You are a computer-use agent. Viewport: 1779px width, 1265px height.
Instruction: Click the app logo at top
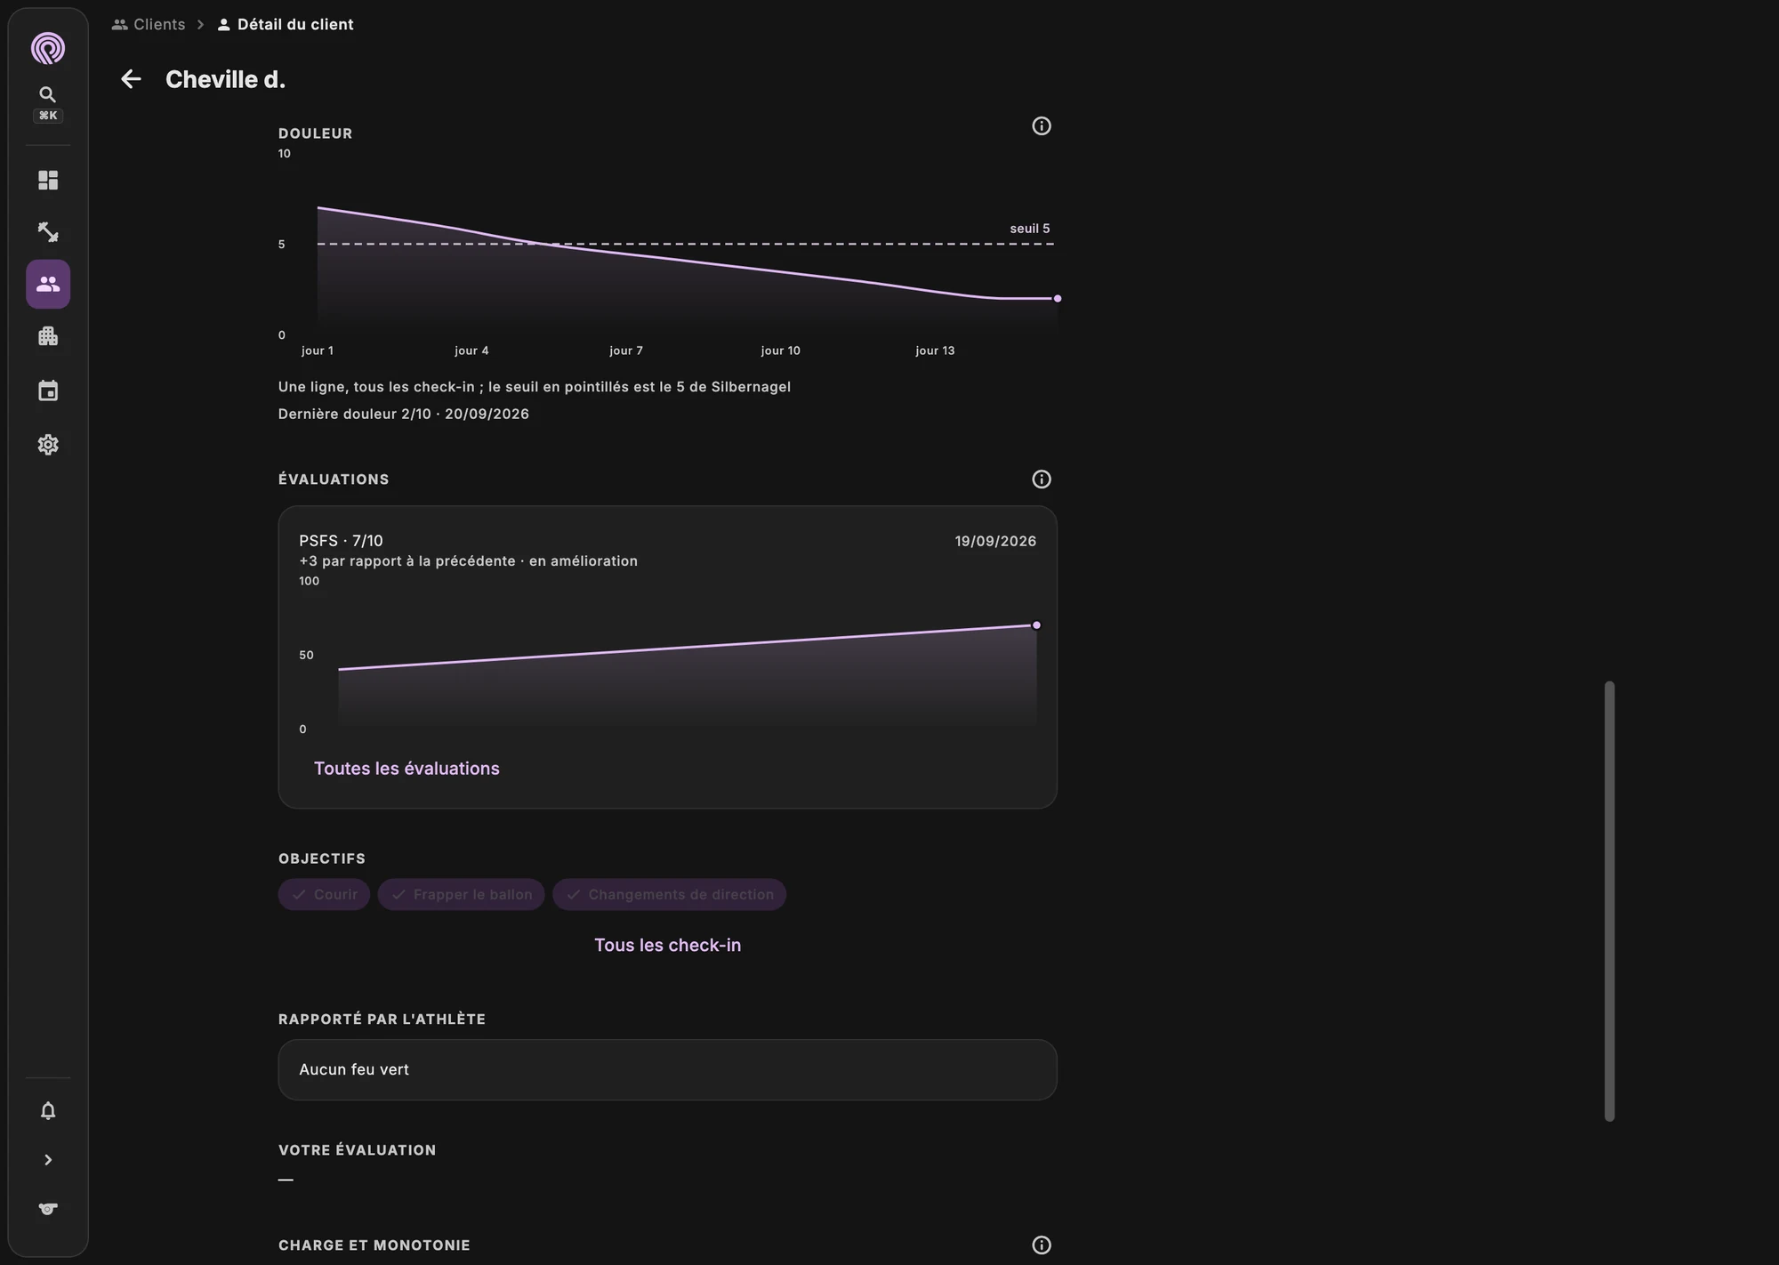coord(48,48)
